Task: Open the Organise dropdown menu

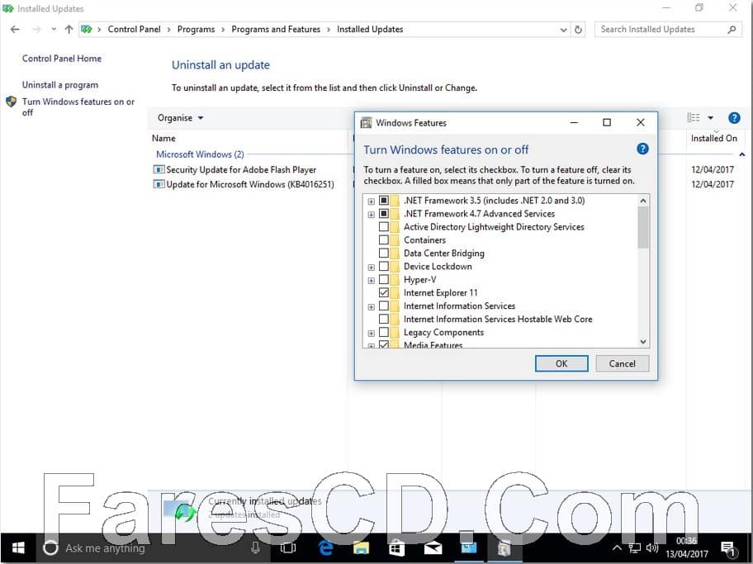Action: [x=181, y=118]
